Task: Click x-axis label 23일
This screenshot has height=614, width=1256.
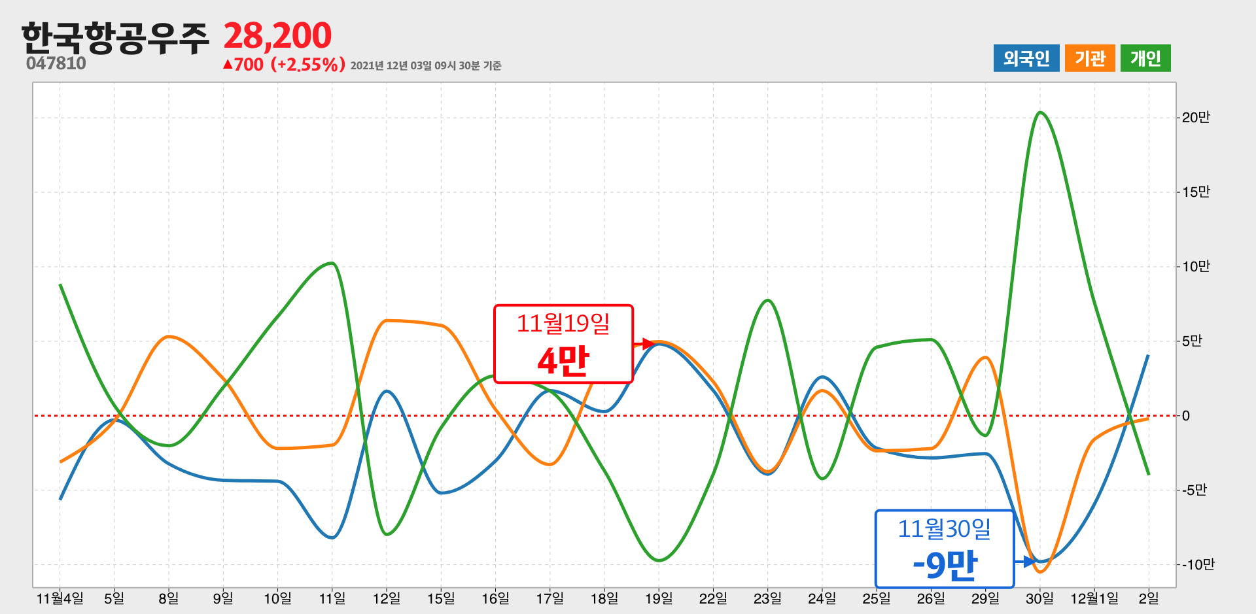Action: click(x=767, y=598)
